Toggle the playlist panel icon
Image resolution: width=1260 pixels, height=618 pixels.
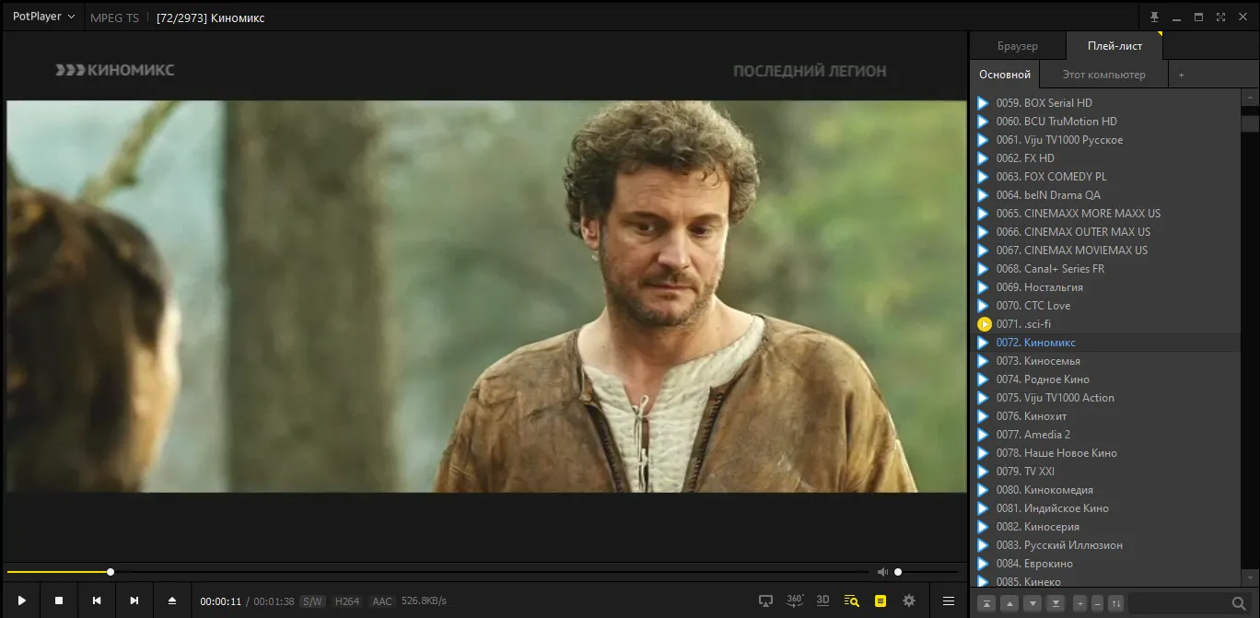(x=881, y=601)
